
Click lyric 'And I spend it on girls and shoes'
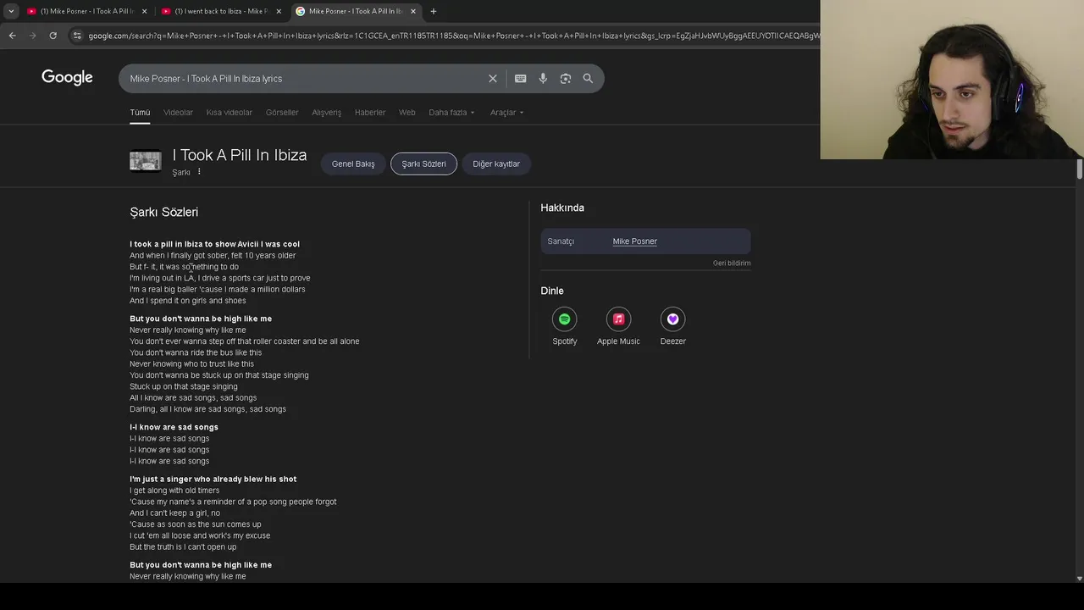click(x=188, y=301)
